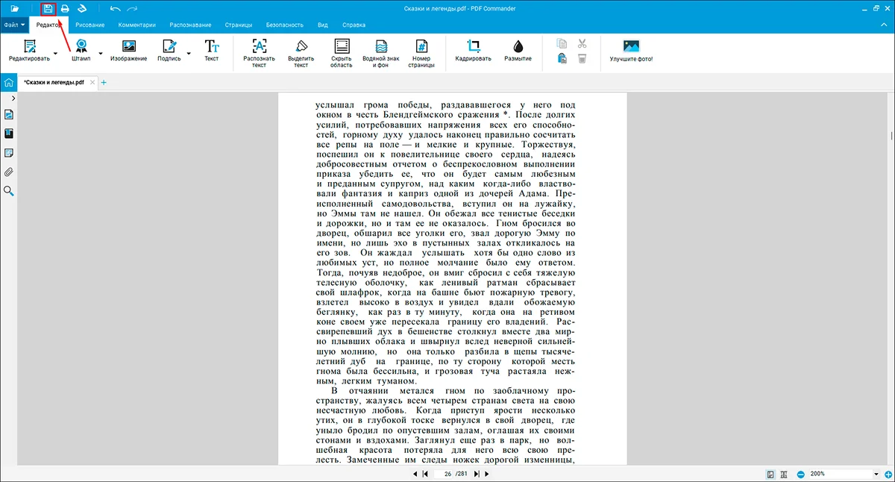This screenshot has height=482, width=895.
Task: Expand the left sidebar with the chevron
Action: [13, 98]
